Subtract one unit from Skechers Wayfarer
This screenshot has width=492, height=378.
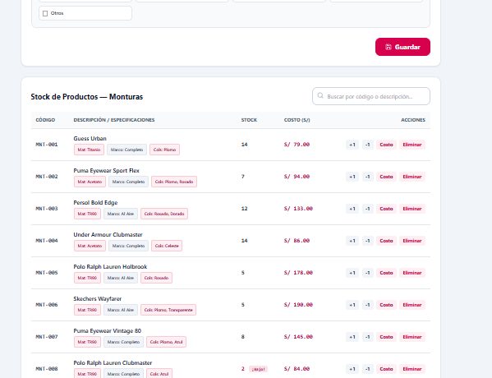(367, 305)
